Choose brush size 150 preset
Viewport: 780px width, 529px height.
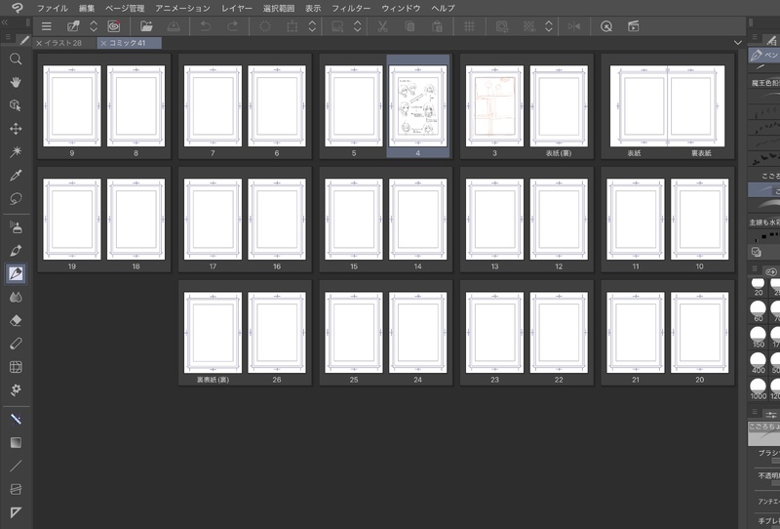[x=759, y=338]
